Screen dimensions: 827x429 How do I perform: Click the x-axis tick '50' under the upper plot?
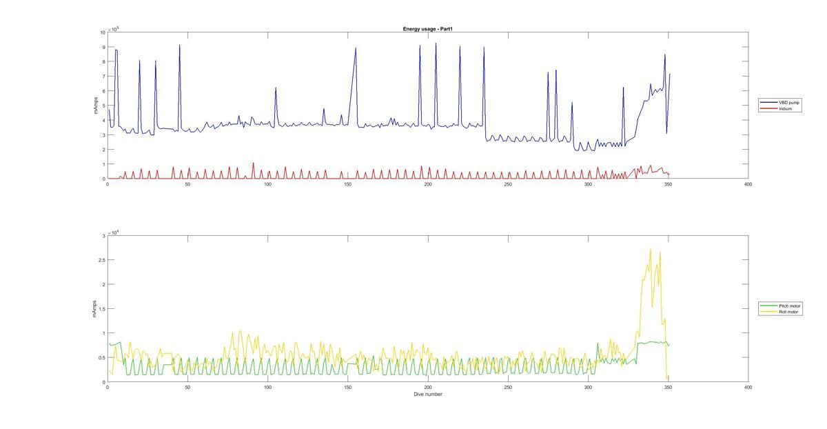click(187, 184)
